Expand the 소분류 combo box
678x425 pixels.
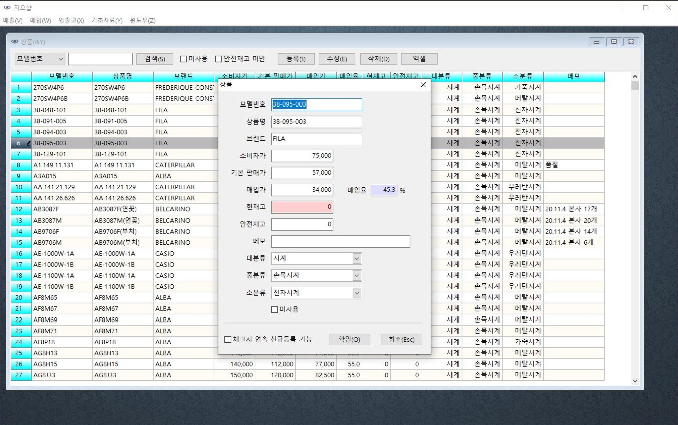click(x=357, y=293)
